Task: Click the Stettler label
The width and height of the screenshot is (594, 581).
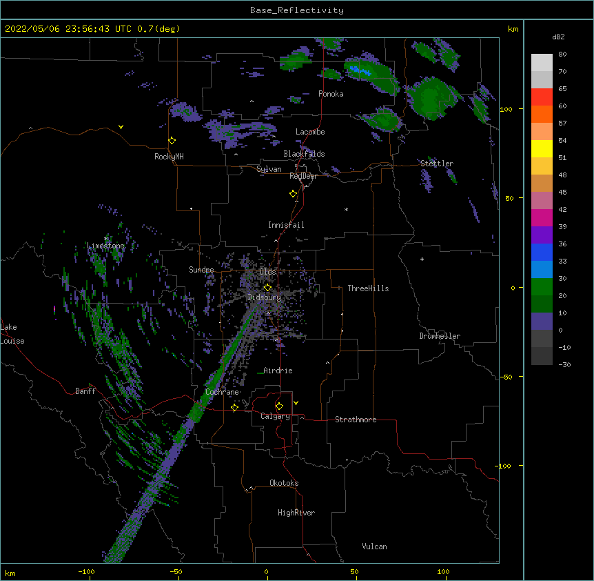Action: click(x=437, y=164)
